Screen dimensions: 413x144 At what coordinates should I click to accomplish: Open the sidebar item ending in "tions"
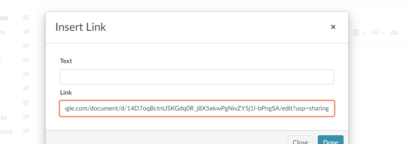click(x=6, y=131)
